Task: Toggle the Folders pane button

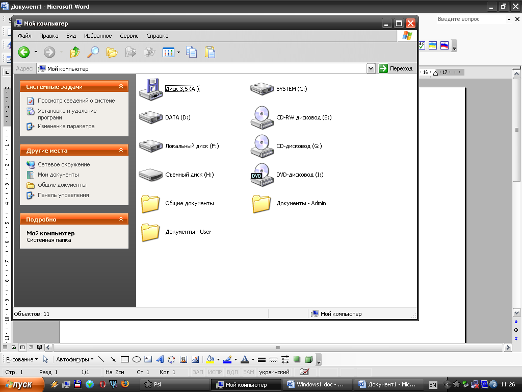Action: [x=112, y=52]
